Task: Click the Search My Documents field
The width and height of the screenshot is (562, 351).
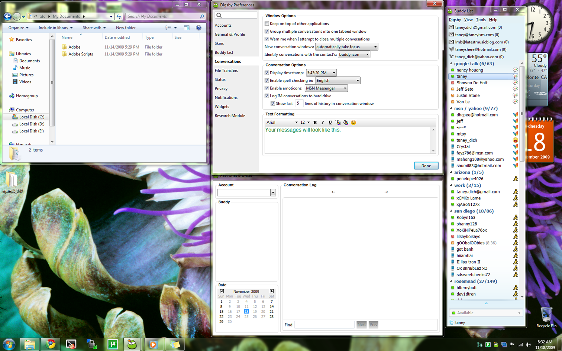Action: tap(165, 16)
